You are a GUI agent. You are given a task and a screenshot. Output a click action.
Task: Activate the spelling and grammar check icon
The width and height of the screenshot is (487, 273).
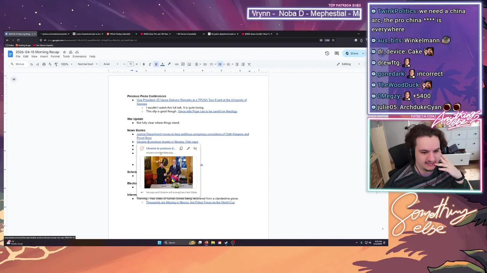(50, 64)
